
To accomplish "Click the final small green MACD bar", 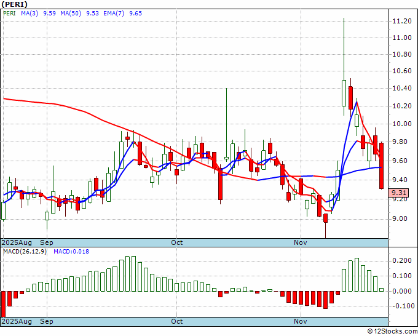I will coord(381,290).
